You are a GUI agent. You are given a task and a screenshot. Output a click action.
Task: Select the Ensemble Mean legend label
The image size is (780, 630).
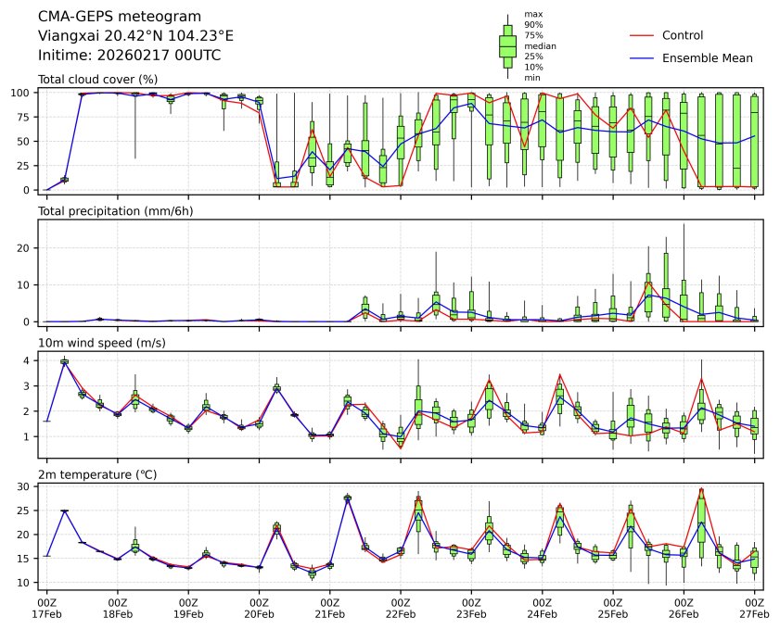click(707, 57)
